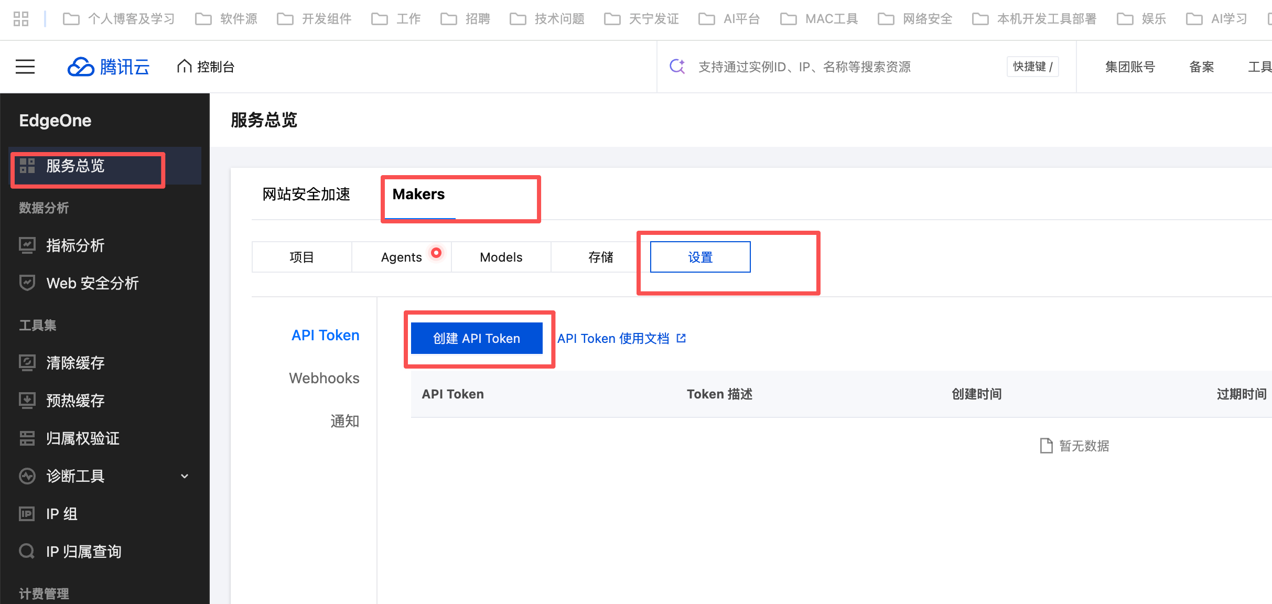The image size is (1272, 604).
Task: Open the hamburger navigation menu
Action: coord(25,67)
